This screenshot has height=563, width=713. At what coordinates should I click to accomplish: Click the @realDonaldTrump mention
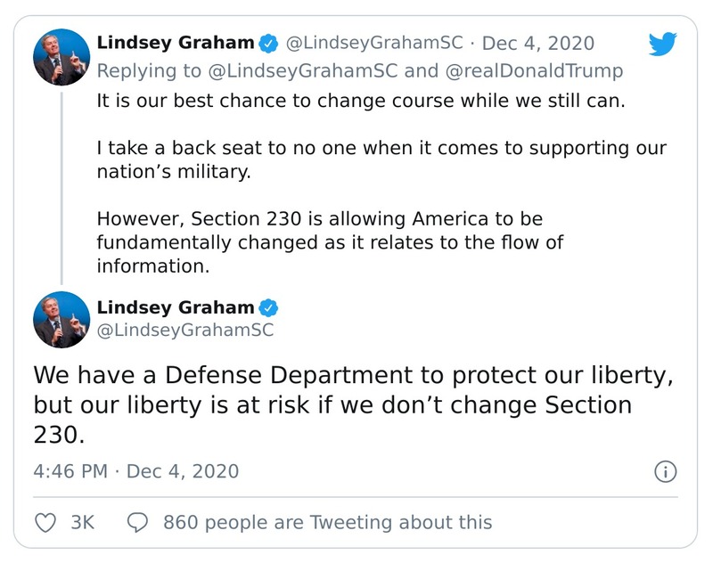533,70
